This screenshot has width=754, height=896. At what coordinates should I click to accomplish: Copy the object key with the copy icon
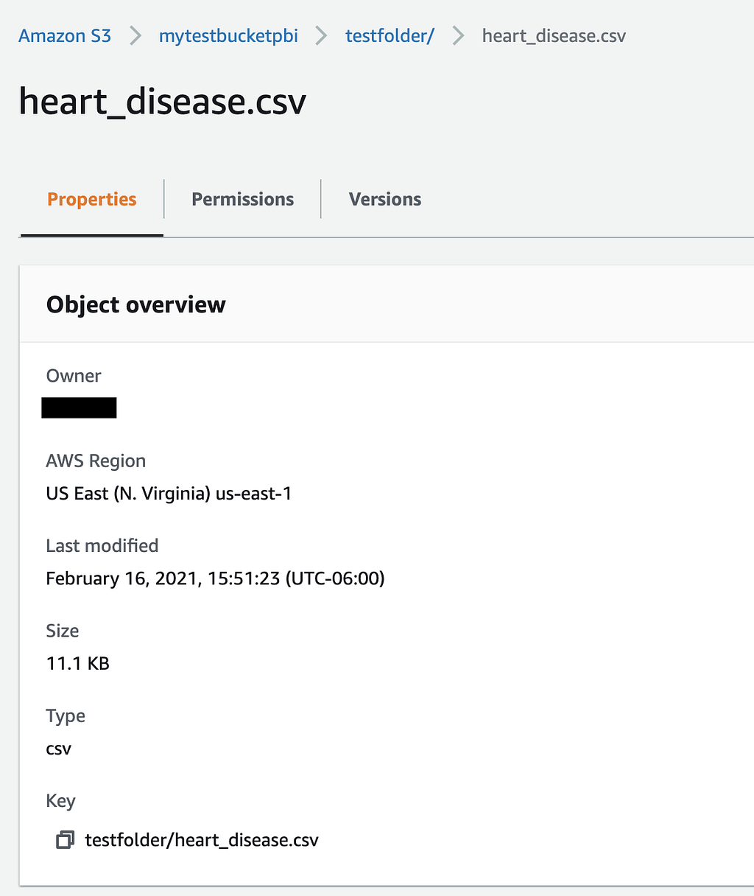[65, 840]
